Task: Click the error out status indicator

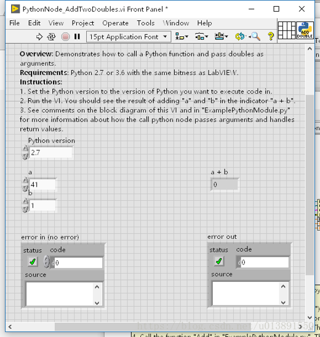Action: 219,261
